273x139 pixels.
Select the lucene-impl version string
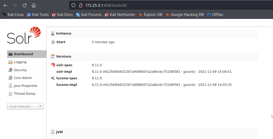(162, 85)
